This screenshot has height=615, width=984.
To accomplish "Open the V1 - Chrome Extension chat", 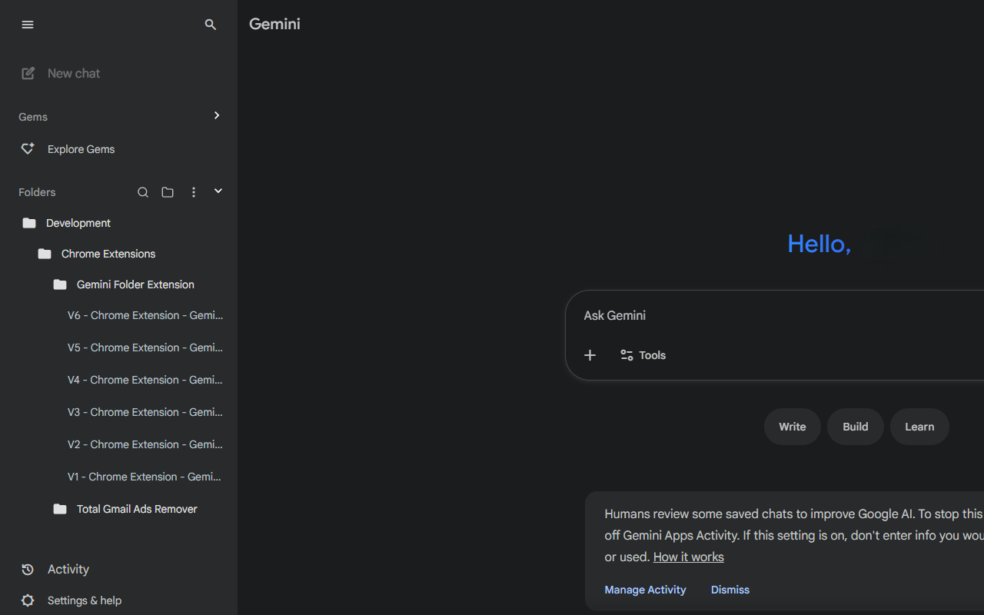I will coord(145,477).
